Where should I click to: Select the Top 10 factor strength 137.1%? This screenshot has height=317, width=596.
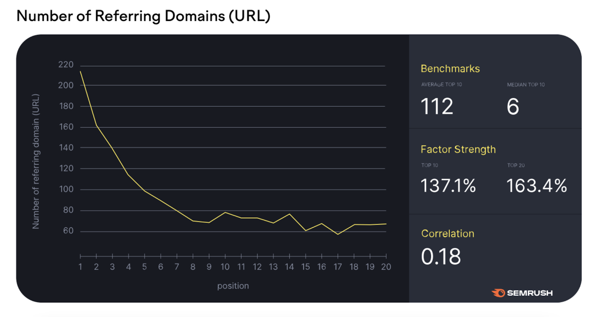coord(448,185)
